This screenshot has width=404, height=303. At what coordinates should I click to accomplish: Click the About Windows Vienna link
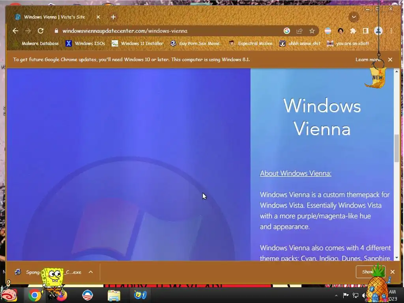click(x=296, y=173)
